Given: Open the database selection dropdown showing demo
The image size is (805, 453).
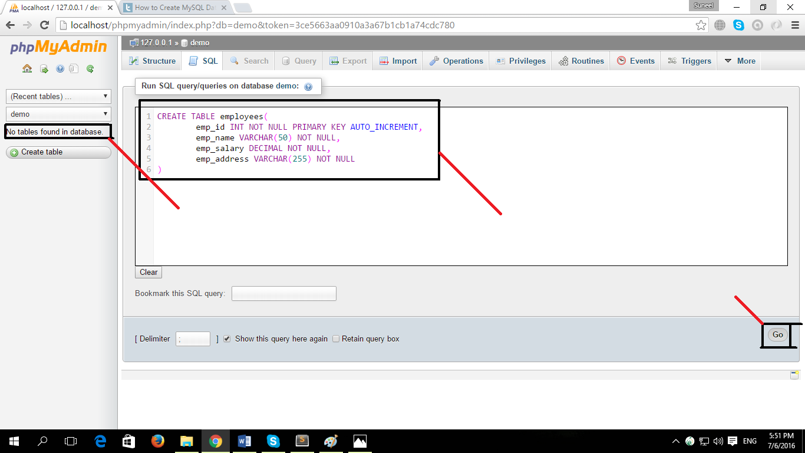Looking at the screenshot, I should point(58,113).
